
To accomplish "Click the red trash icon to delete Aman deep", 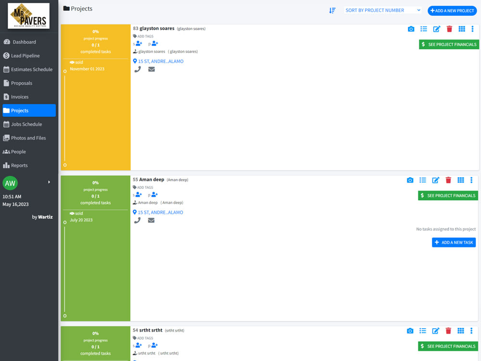I will [x=448, y=180].
